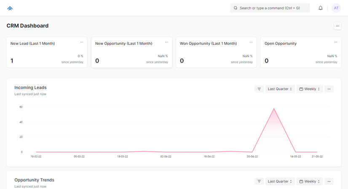Click the New Lead card title

click(x=32, y=43)
